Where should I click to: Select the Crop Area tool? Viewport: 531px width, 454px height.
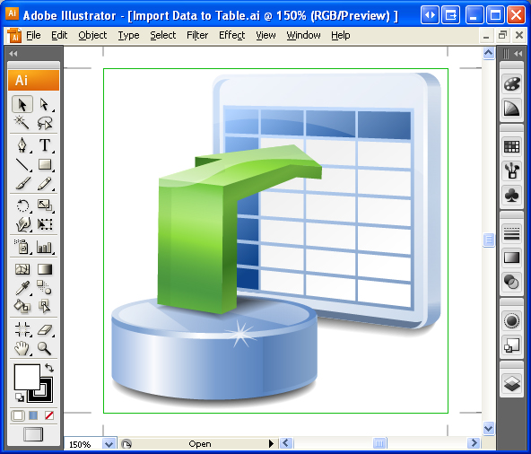(22, 329)
